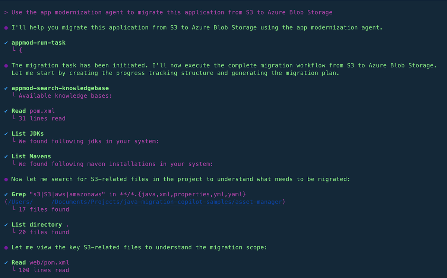Expand the "17 files found" result

click(x=44, y=209)
